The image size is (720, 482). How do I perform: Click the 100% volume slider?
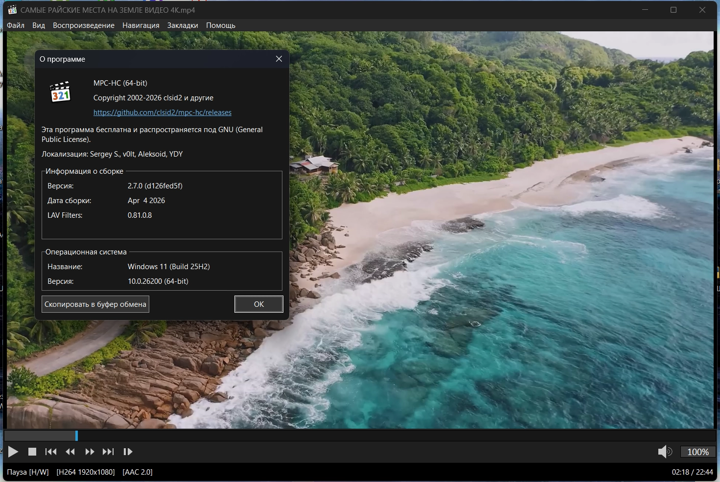pos(698,452)
